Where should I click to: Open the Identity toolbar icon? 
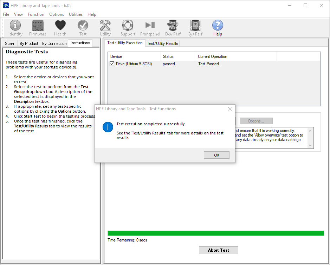coord(15,28)
